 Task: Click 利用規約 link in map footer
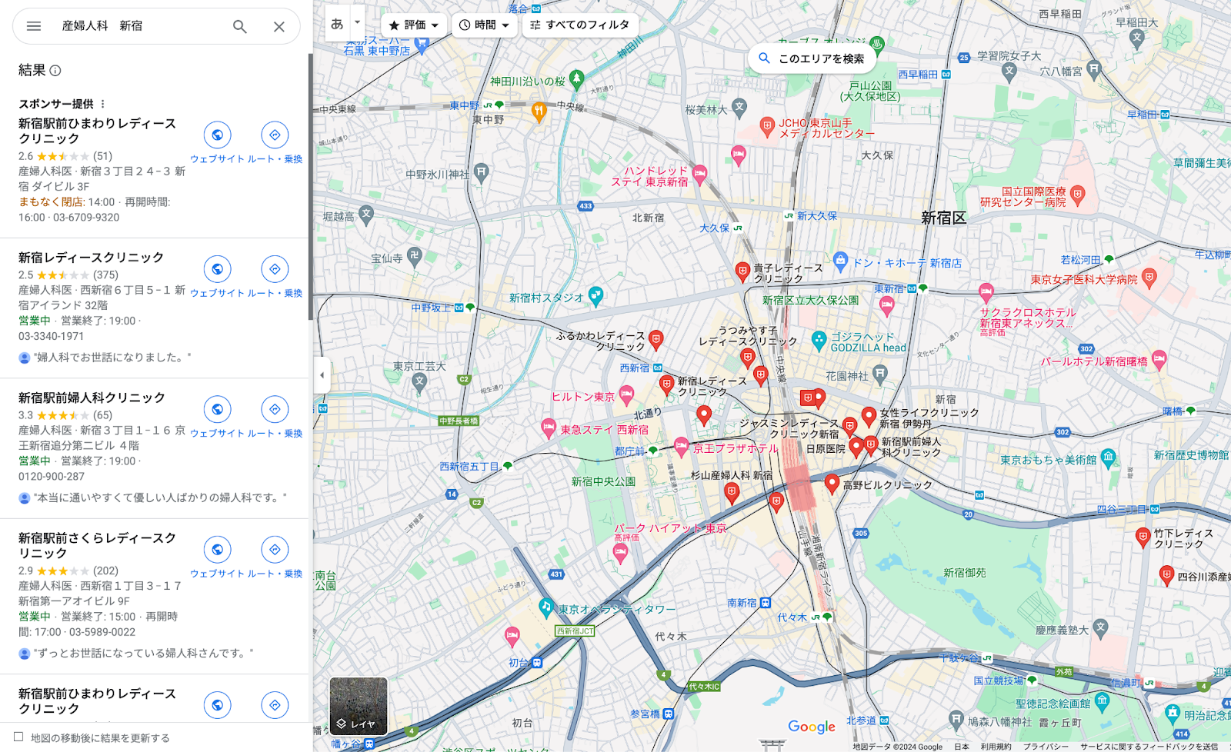pos(996,747)
